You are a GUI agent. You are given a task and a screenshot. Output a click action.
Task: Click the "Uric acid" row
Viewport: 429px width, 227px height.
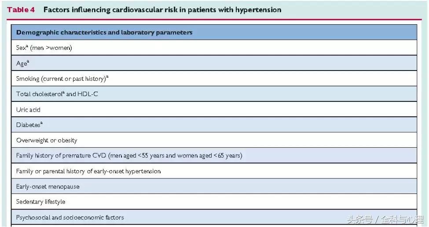[28, 109]
